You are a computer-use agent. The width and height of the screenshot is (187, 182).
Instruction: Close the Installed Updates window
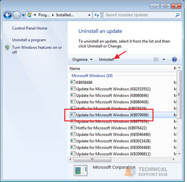tap(176, 6)
